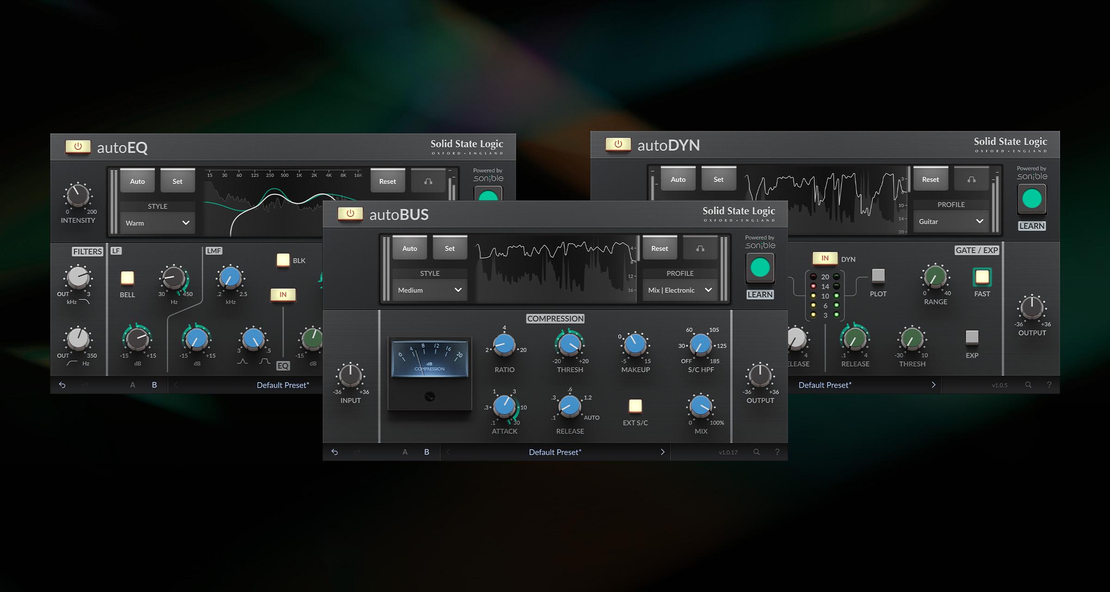Click the autoDYN power icon
This screenshot has height=592, width=1110.
pyautogui.click(x=618, y=144)
